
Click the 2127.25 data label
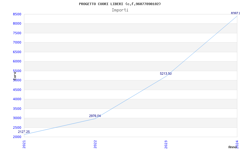[24, 132]
